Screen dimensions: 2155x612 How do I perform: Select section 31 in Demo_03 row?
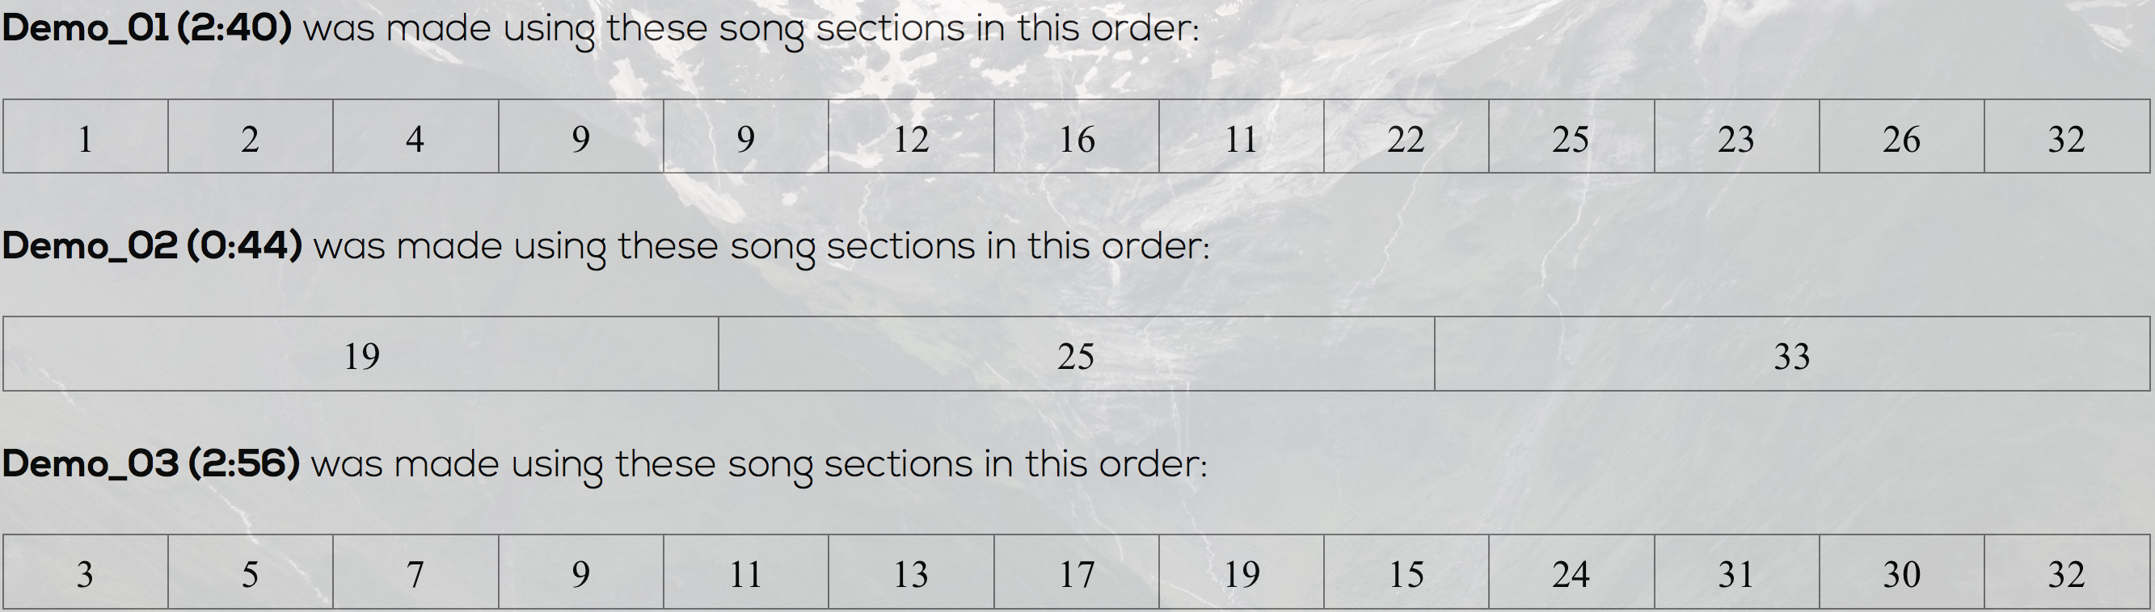point(1737,572)
